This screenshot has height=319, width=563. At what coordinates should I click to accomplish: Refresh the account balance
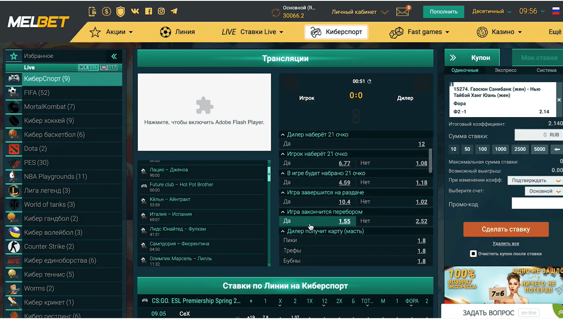pos(275,12)
